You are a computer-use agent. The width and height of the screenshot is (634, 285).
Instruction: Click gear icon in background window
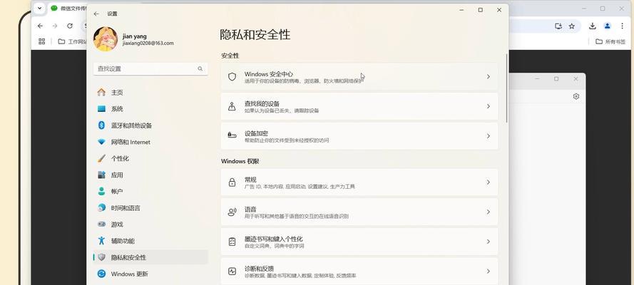click(576, 96)
